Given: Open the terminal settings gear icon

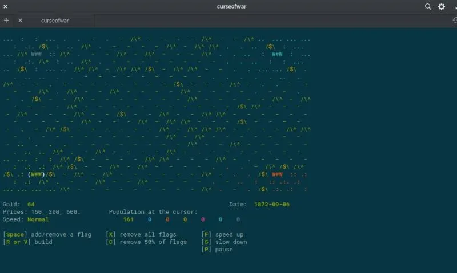Looking at the screenshot, I should [442, 6].
